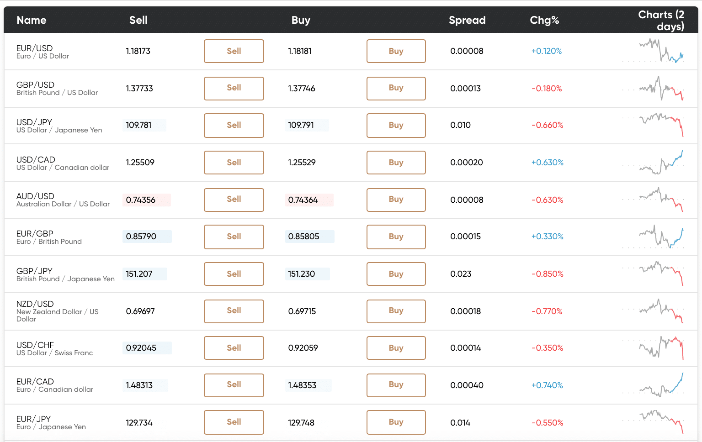
Task: Click Sell for GBP/JPY
Action: point(234,274)
